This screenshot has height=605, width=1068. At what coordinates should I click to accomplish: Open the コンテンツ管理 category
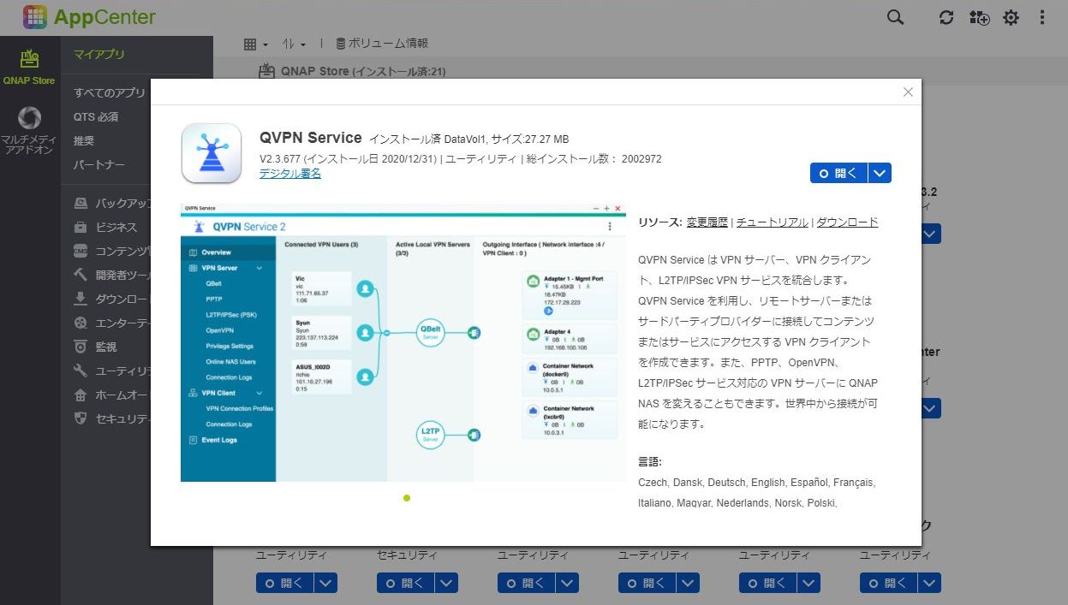pos(113,252)
